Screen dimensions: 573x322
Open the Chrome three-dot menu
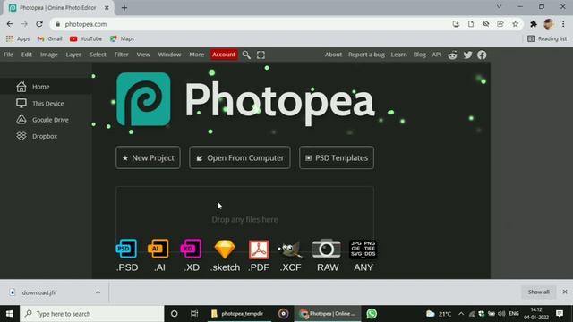coord(563,24)
